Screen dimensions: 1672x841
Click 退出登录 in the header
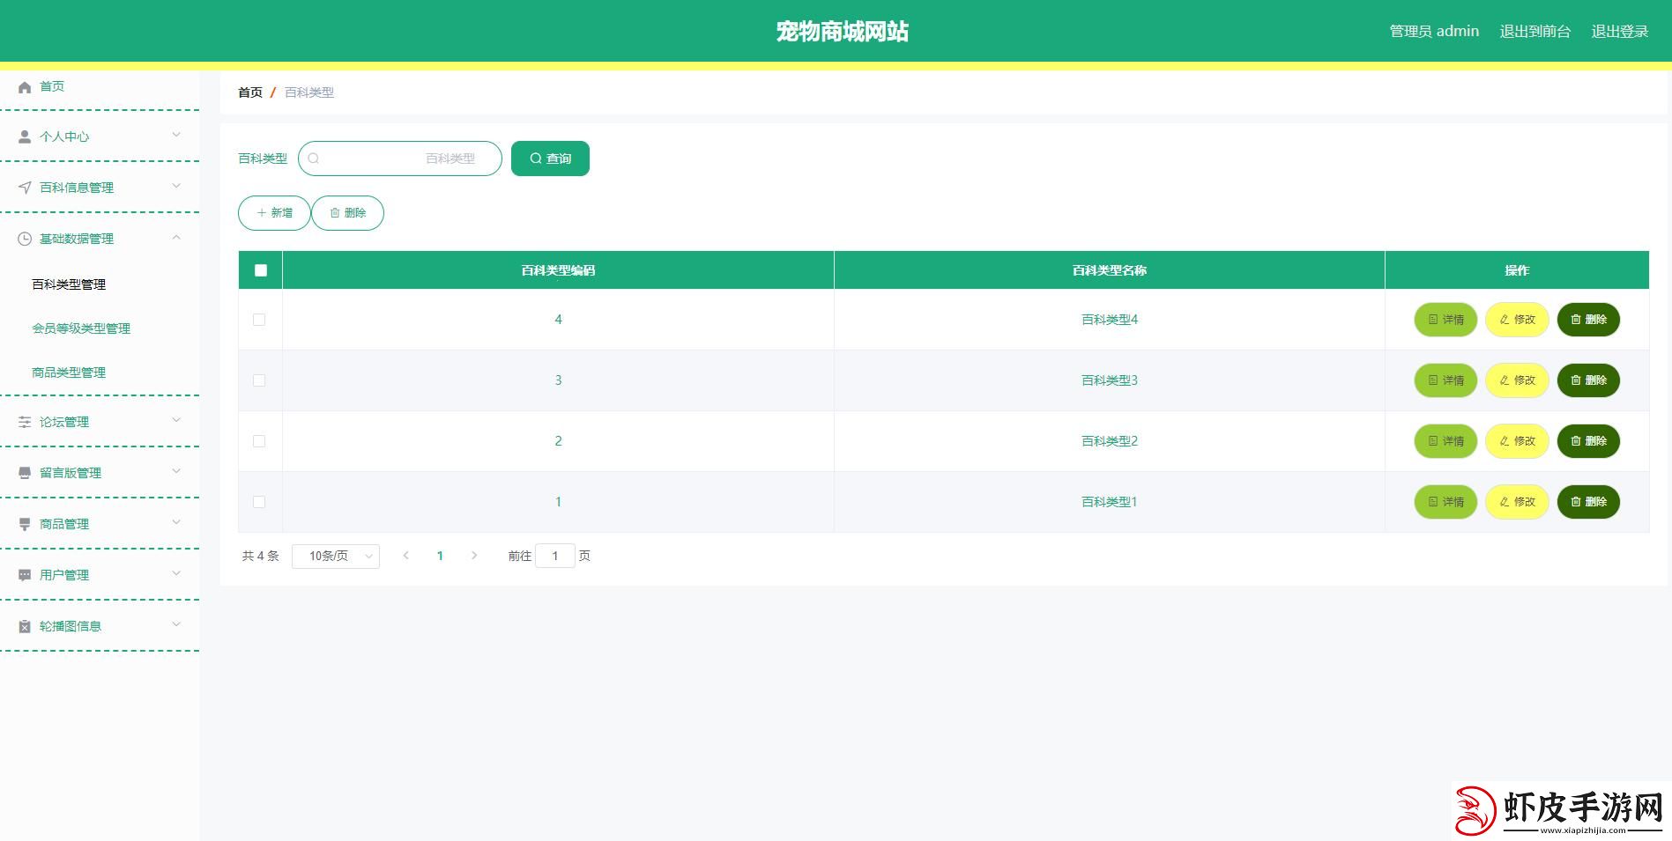tap(1620, 32)
